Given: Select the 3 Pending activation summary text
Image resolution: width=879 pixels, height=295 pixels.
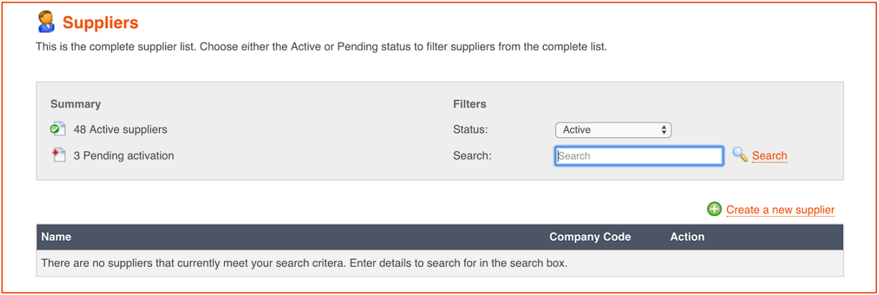Looking at the screenshot, I should [x=124, y=156].
